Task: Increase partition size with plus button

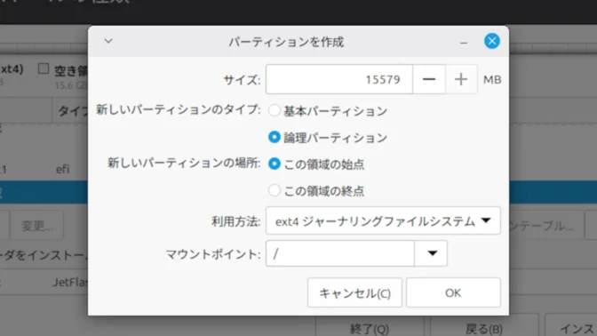Action: coord(461,79)
